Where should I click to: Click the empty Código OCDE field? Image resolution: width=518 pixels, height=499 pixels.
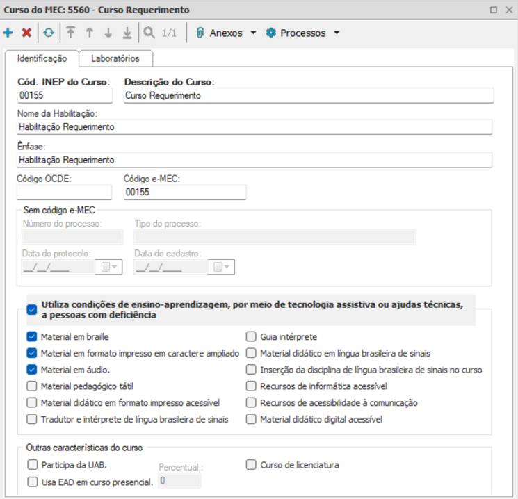click(x=65, y=193)
